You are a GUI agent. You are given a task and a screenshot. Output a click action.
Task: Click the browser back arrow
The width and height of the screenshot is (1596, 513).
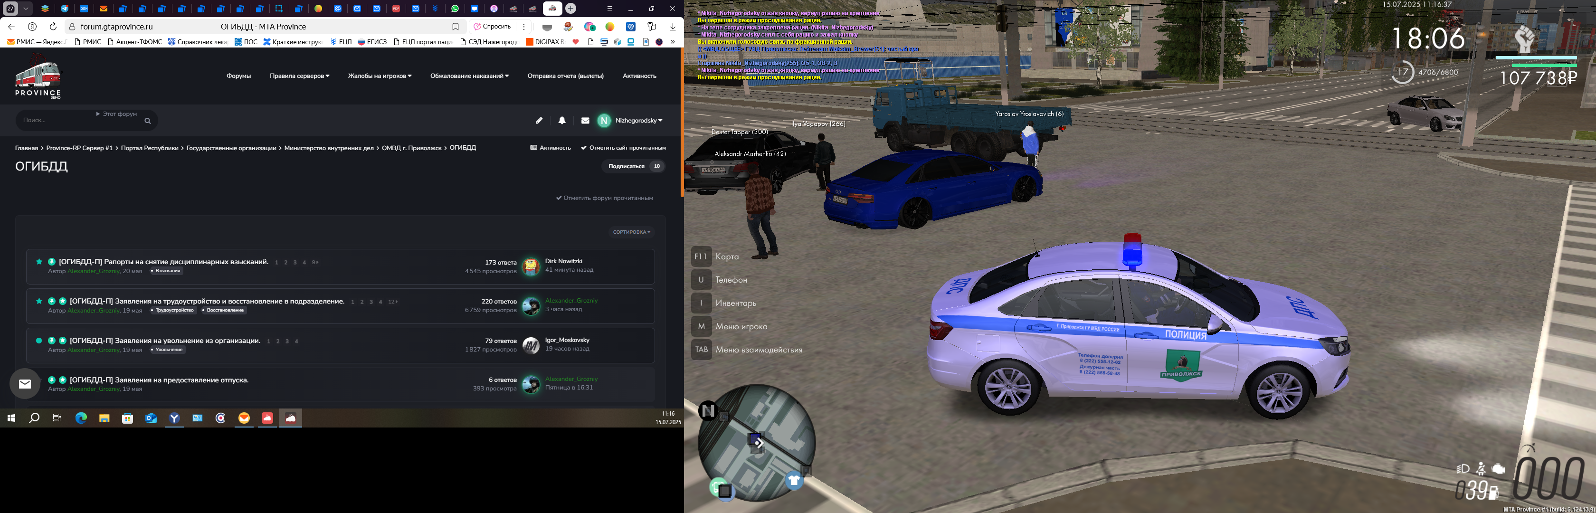(11, 27)
